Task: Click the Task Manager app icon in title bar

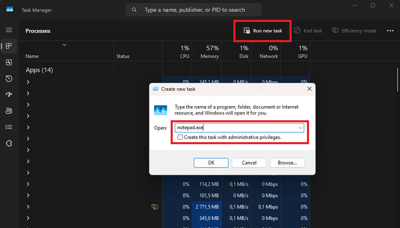Action: (10, 9)
